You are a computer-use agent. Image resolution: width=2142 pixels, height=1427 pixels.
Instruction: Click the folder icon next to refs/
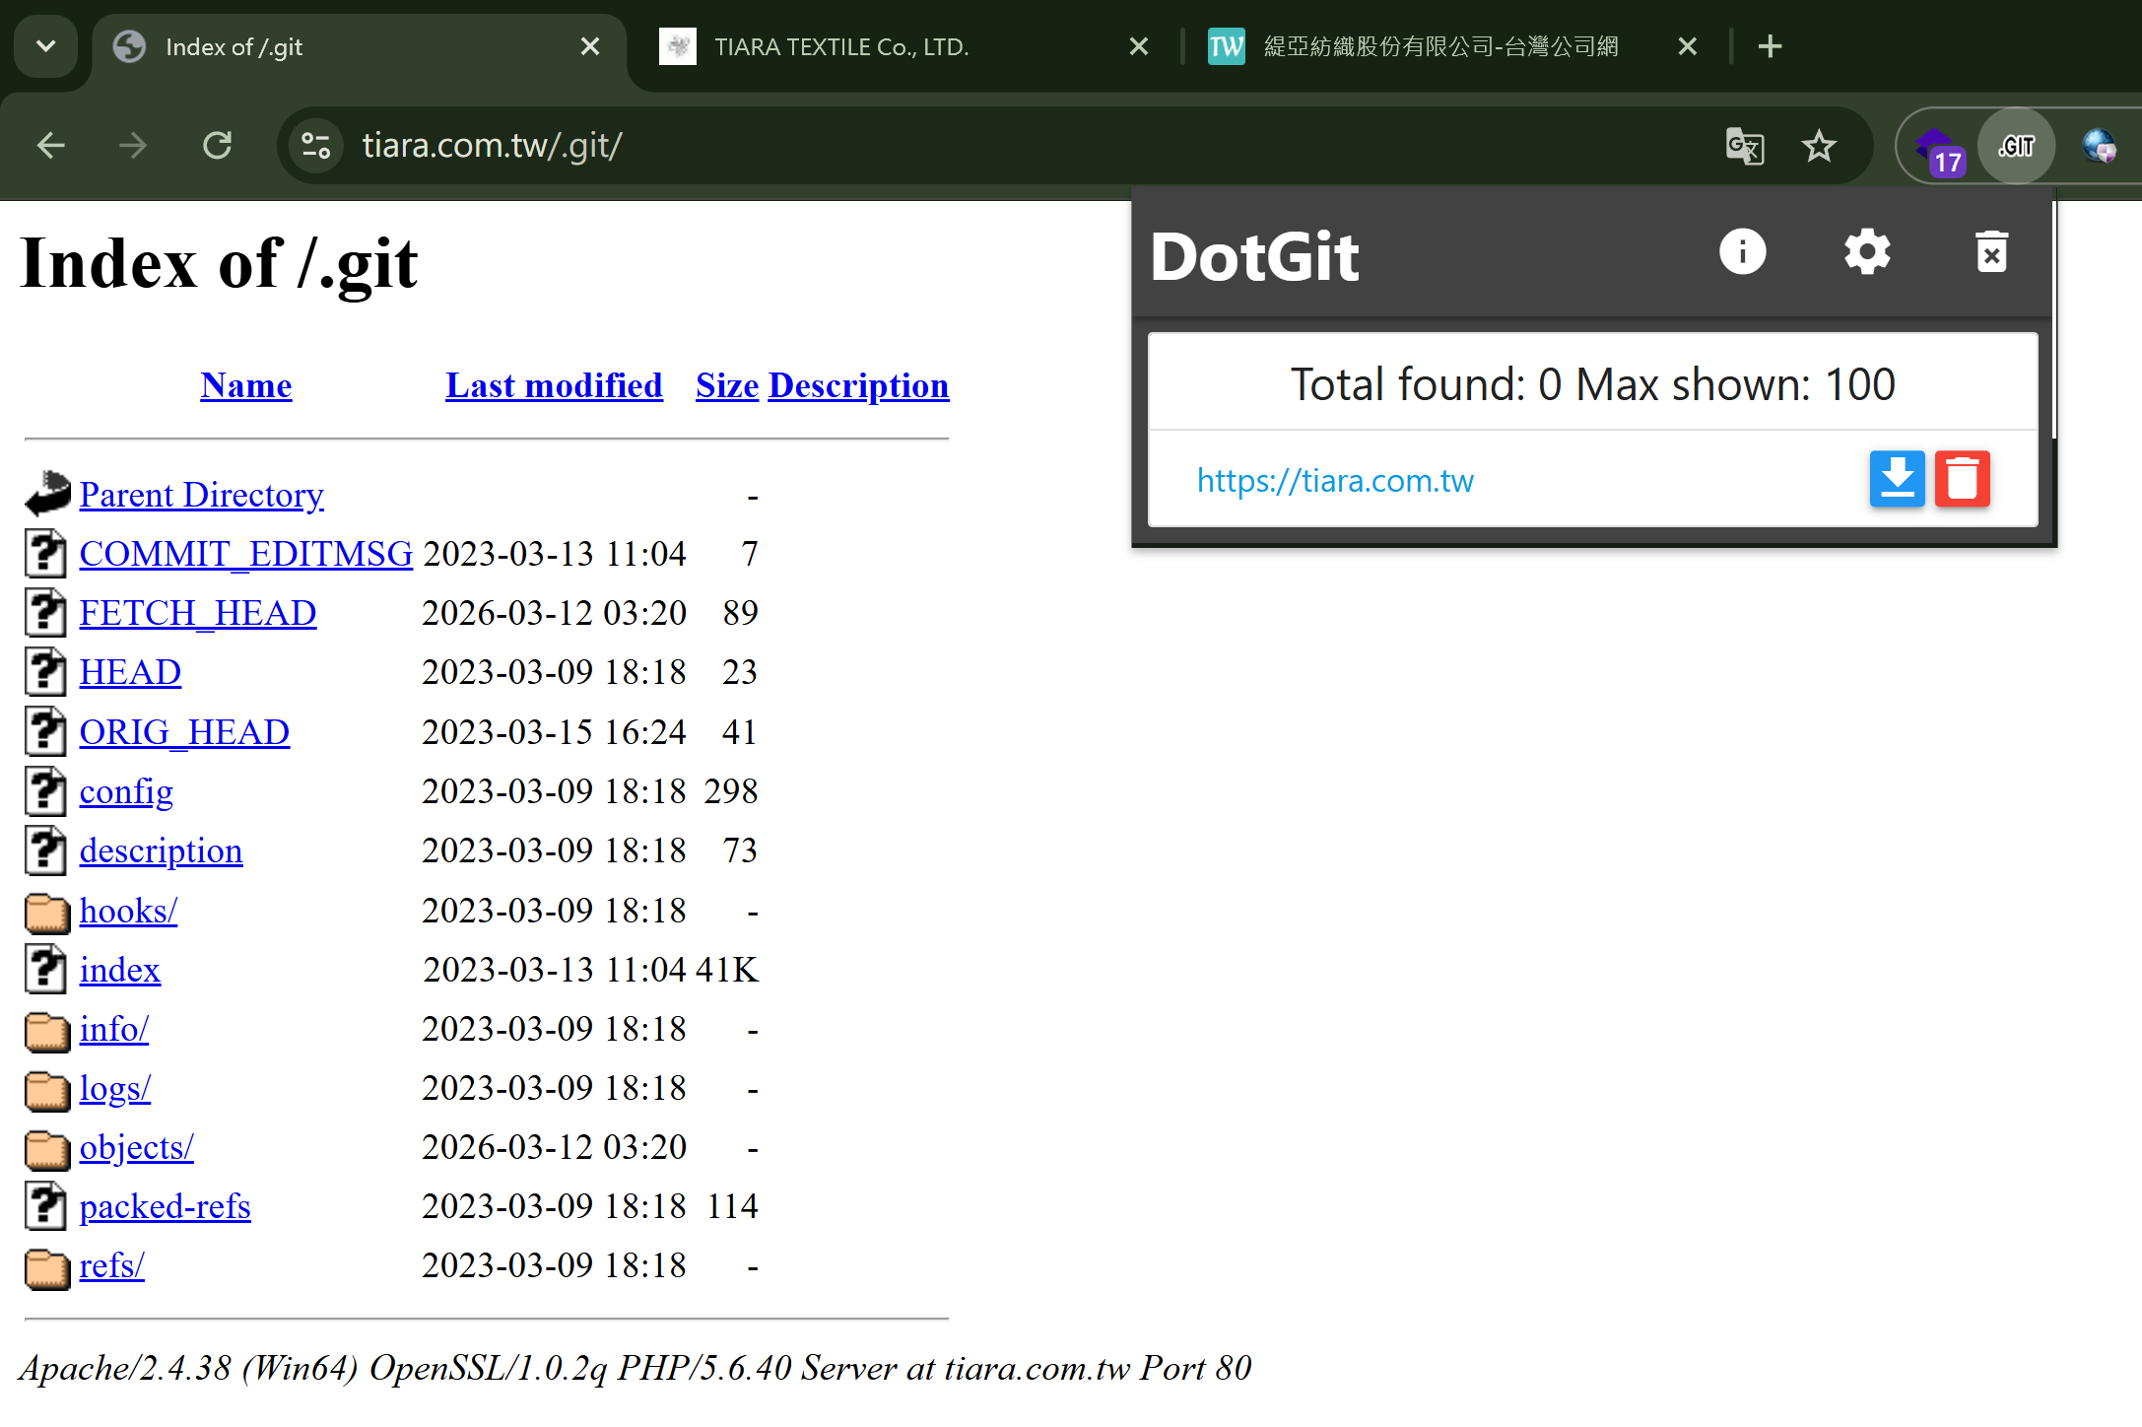pos(47,1267)
